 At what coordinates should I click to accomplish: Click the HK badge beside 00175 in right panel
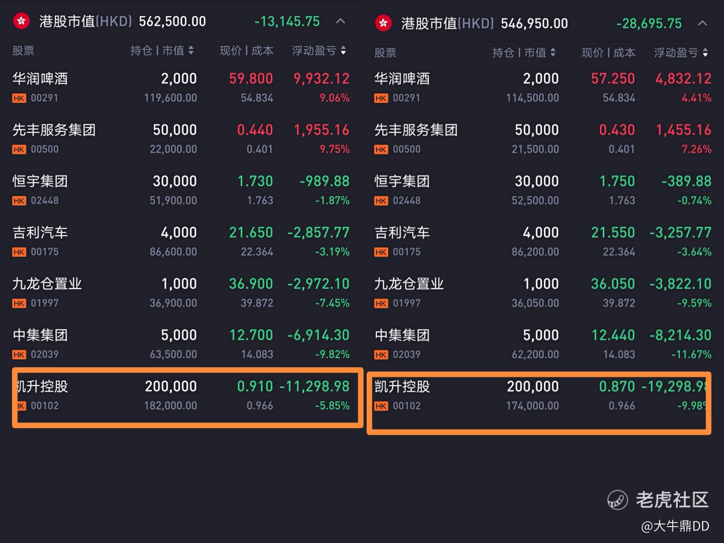[381, 252]
